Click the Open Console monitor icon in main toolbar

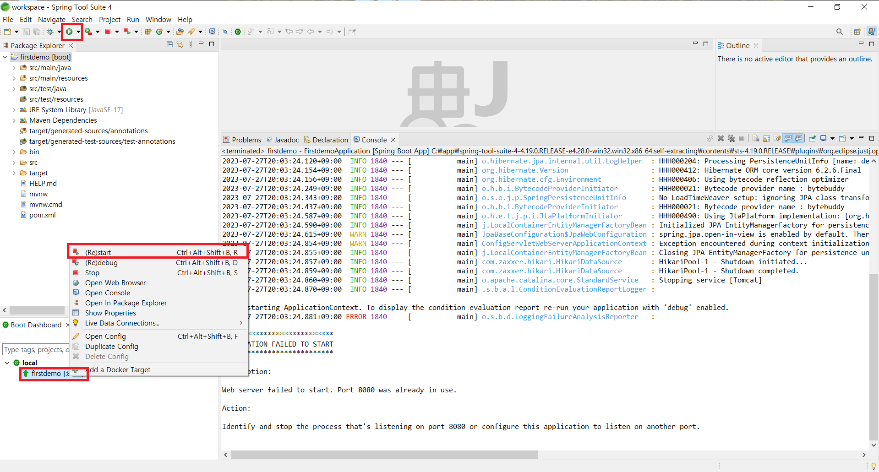(212, 32)
